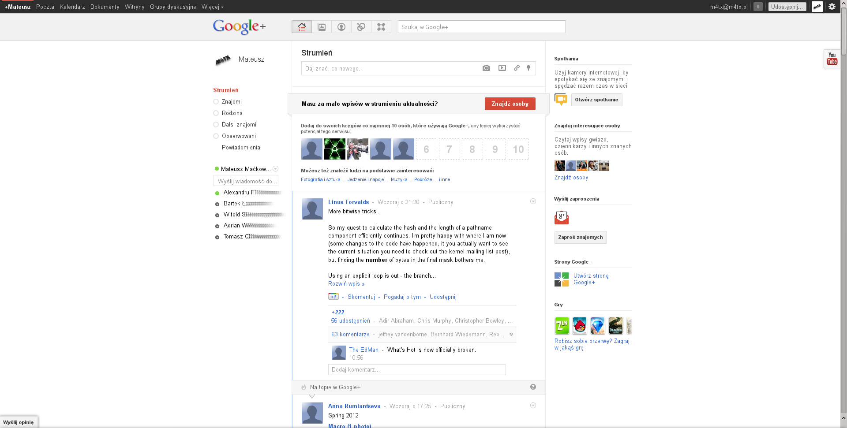This screenshot has width=847, height=428.
Task: Open options dropdown on Linus Torvalds post
Action: click(533, 201)
